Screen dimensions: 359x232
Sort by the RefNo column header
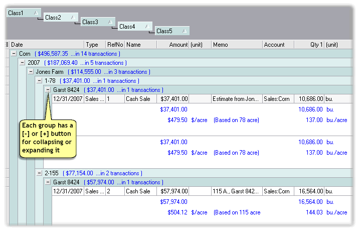coord(115,45)
